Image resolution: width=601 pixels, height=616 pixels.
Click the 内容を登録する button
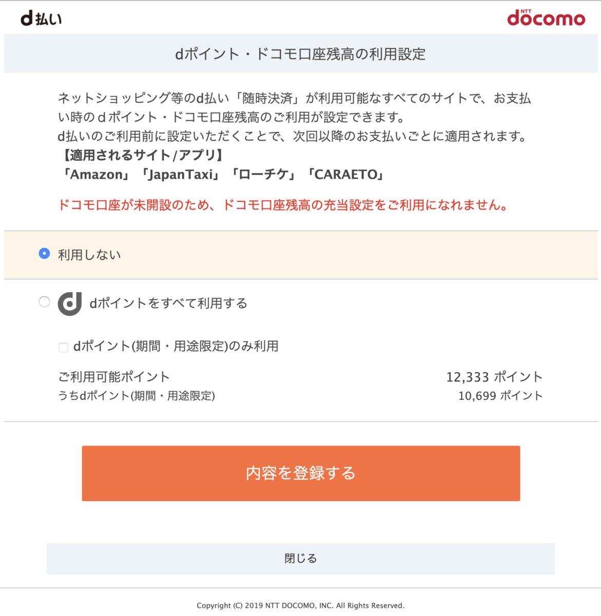[300, 473]
